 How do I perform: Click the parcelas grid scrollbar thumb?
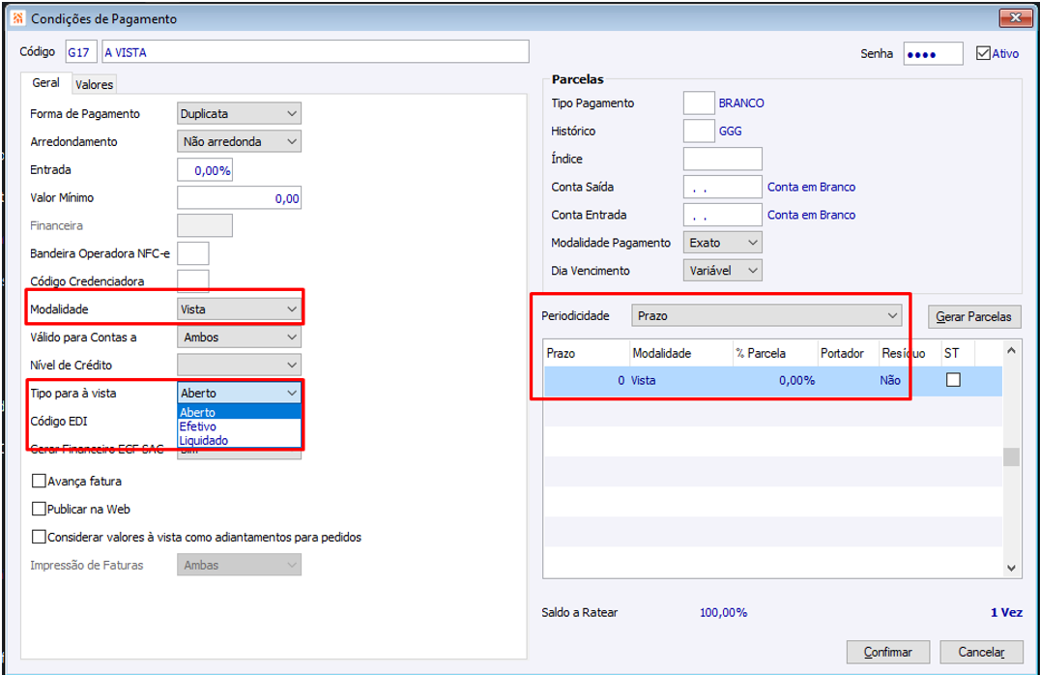(x=1011, y=457)
